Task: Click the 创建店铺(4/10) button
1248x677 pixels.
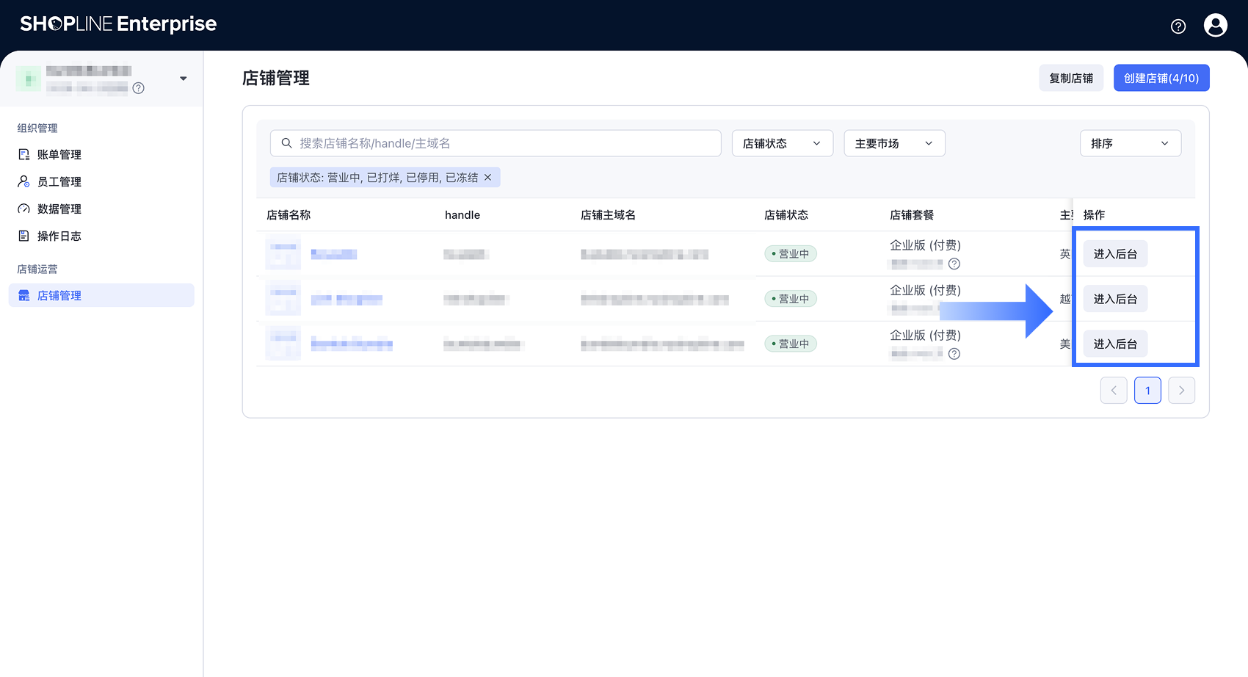Action: tap(1161, 79)
